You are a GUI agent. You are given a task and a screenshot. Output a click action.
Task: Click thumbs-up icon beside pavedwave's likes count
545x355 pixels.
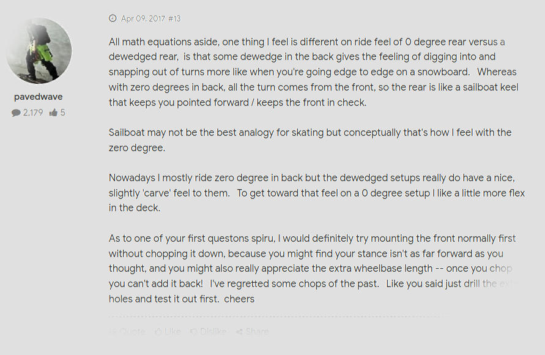coord(53,113)
